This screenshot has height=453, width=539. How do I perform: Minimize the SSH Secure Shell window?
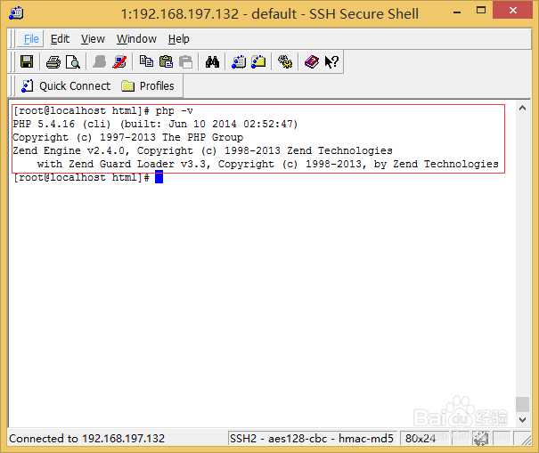[457, 12]
